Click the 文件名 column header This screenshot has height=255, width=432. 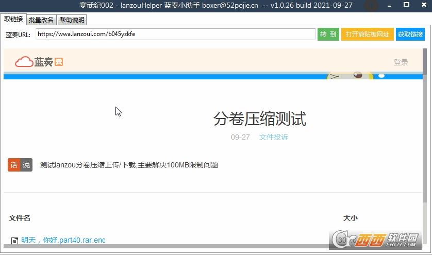click(19, 218)
